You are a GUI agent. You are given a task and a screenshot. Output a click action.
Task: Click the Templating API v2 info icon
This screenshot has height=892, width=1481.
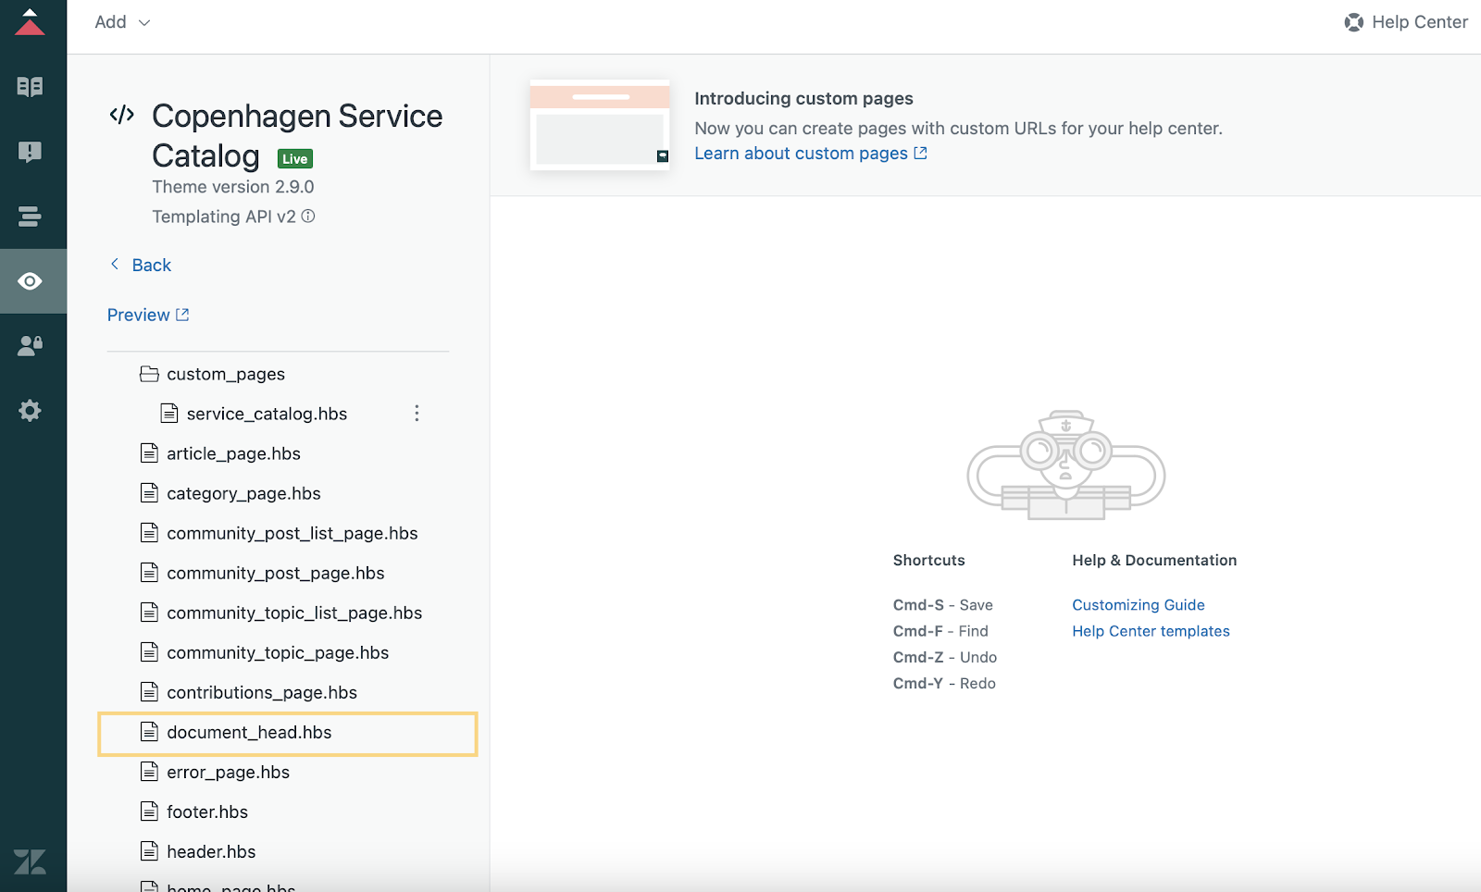coord(308,216)
